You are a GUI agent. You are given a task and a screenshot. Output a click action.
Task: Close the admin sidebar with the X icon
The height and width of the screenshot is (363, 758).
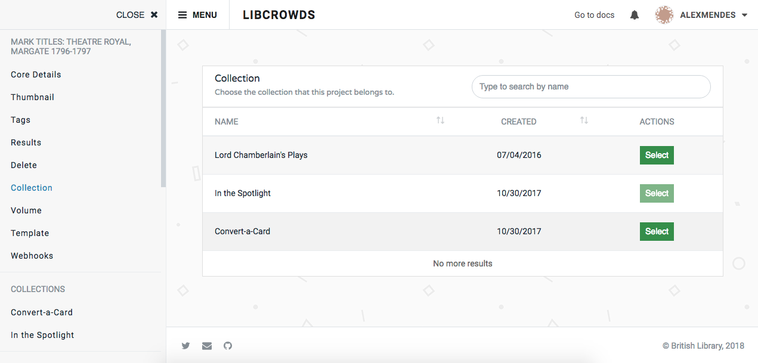point(154,14)
